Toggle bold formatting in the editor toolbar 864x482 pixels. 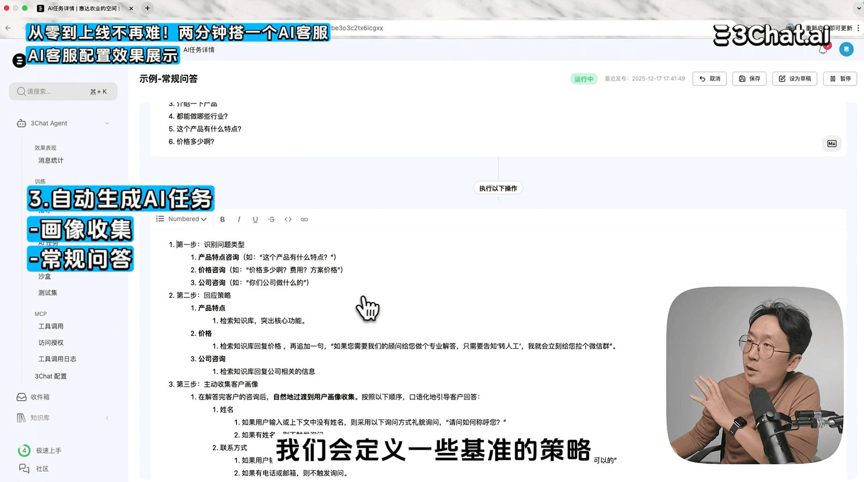pyautogui.click(x=222, y=219)
